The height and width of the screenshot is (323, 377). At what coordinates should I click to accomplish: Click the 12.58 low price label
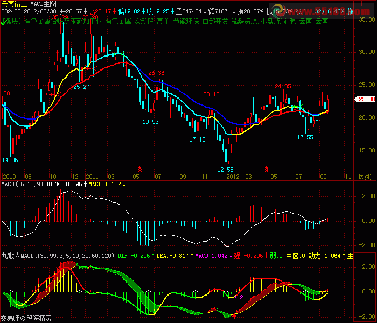click(x=225, y=170)
